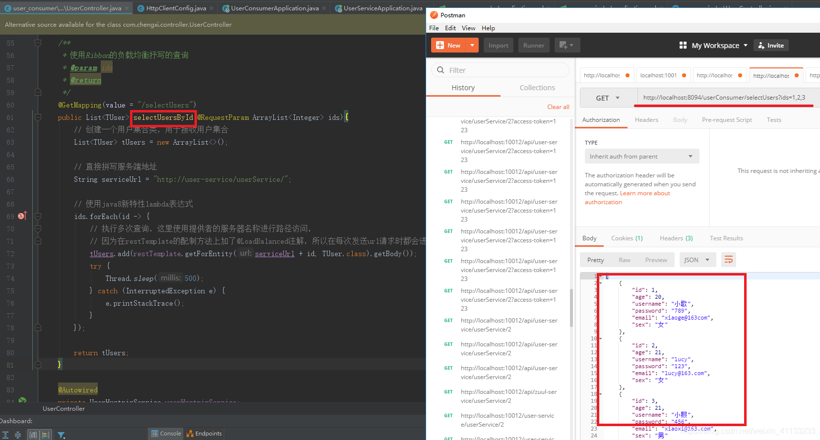
Task: Click the fold marker on line 69
Action: (38, 217)
